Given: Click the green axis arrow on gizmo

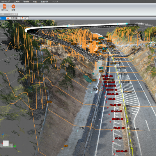Looking at the screenshot, I should tap(14, 146).
